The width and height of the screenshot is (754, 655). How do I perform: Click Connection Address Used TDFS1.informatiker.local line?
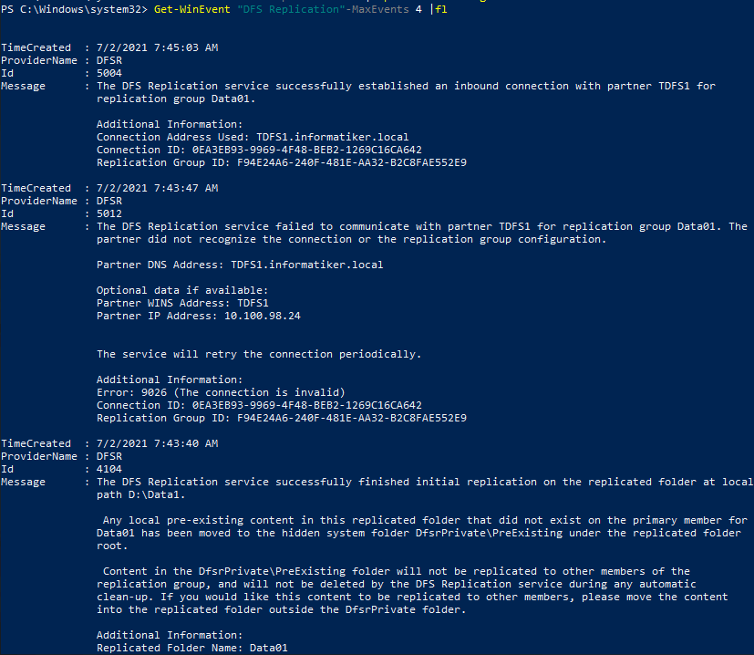click(253, 137)
